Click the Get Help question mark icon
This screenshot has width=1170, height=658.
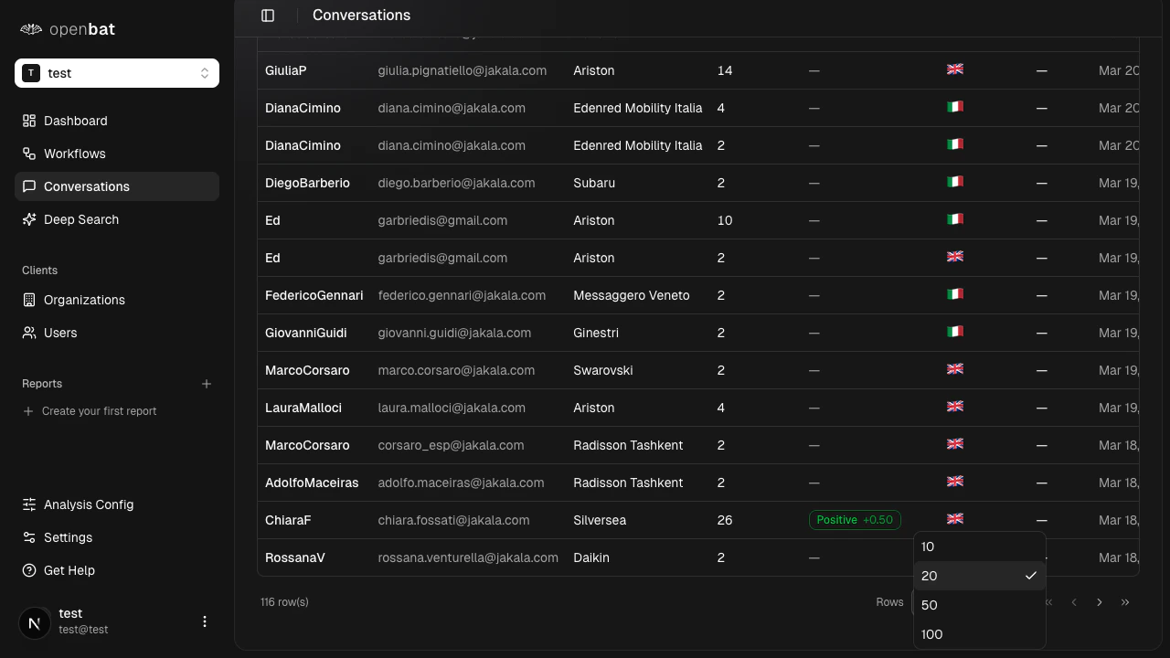tap(29, 570)
